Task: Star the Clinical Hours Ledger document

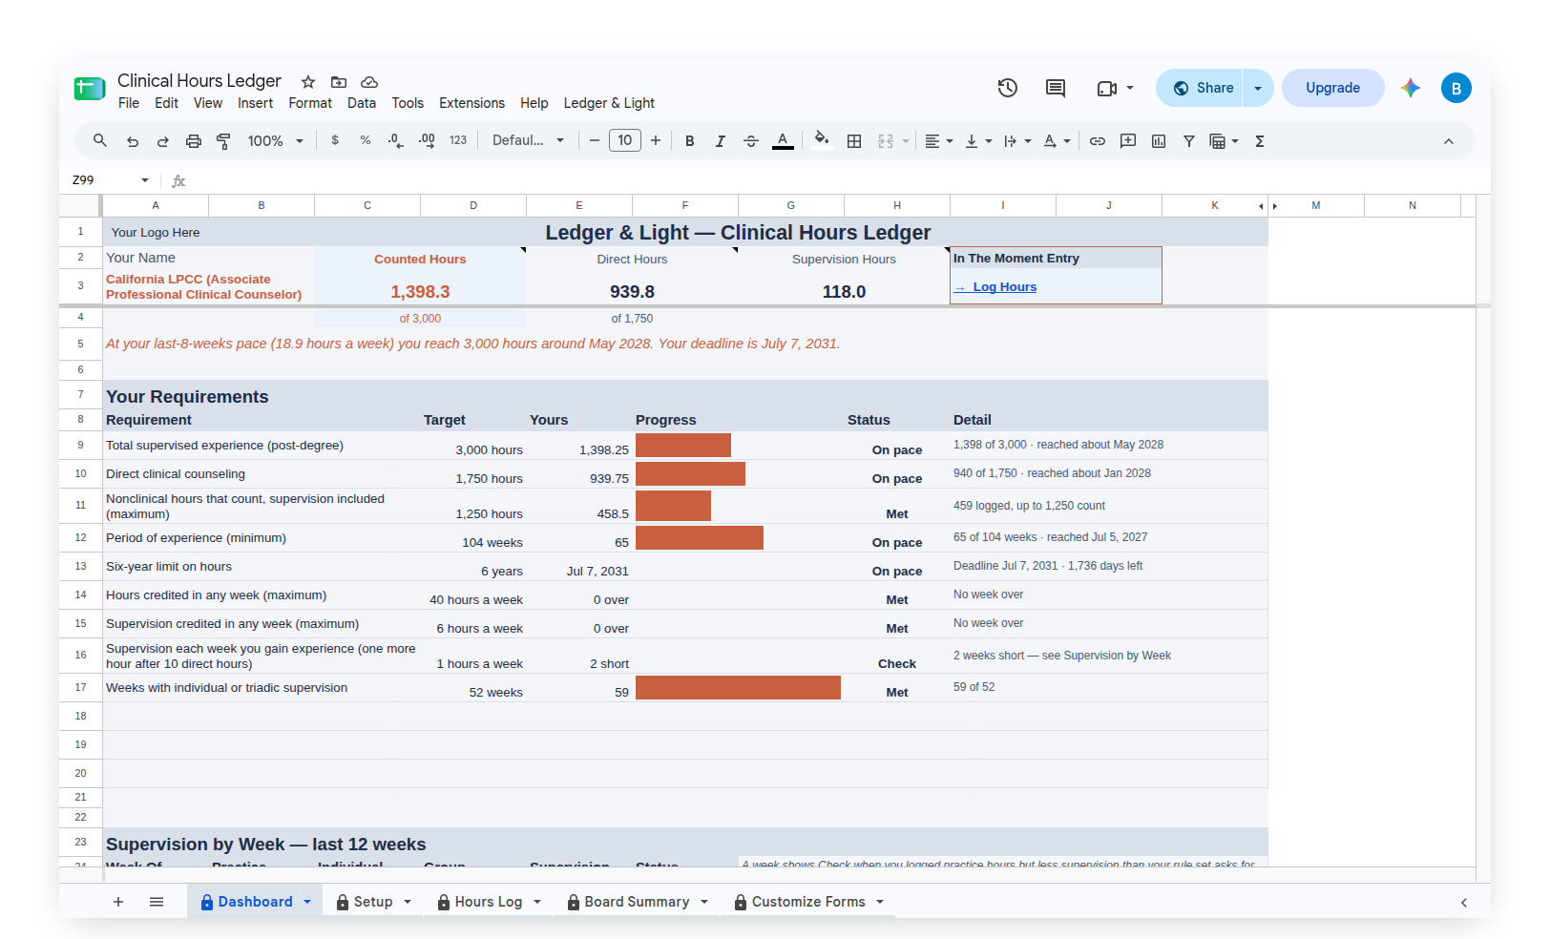Action: point(308,82)
